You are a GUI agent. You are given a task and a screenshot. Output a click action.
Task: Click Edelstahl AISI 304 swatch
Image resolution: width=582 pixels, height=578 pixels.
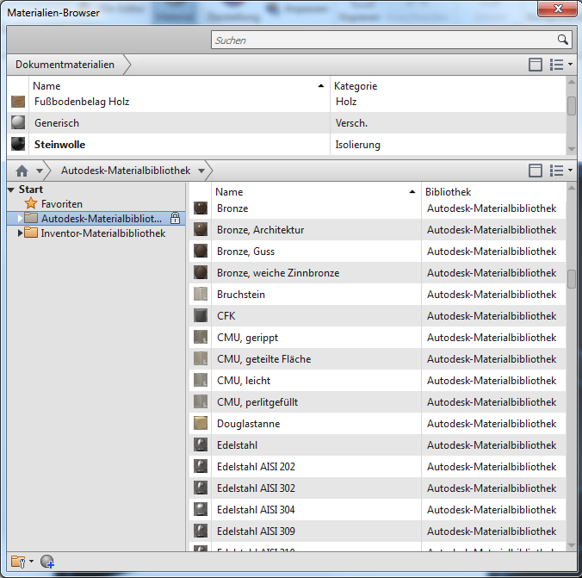201,510
